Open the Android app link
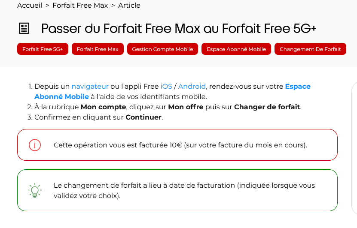Image resolution: width=357 pixels, height=228 pixels. pyautogui.click(x=192, y=87)
